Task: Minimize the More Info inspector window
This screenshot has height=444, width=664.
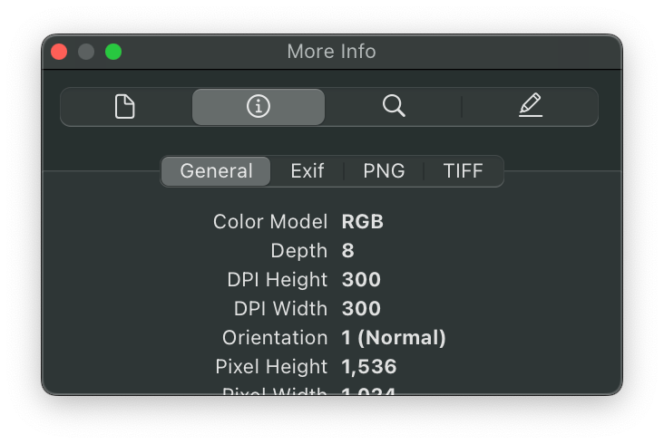Action: [x=86, y=52]
